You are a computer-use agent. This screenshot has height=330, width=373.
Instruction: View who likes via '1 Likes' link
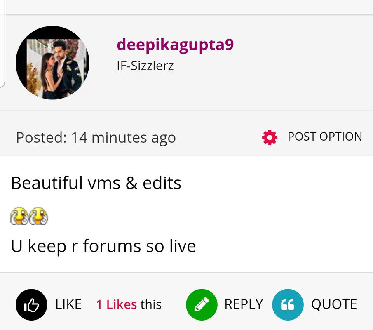coord(117,304)
